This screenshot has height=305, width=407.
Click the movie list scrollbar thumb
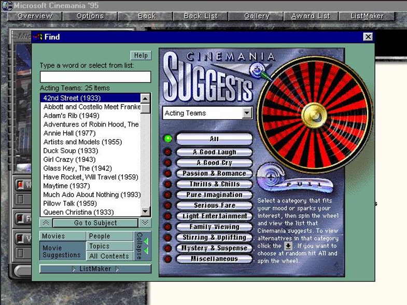[x=145, y=108]
